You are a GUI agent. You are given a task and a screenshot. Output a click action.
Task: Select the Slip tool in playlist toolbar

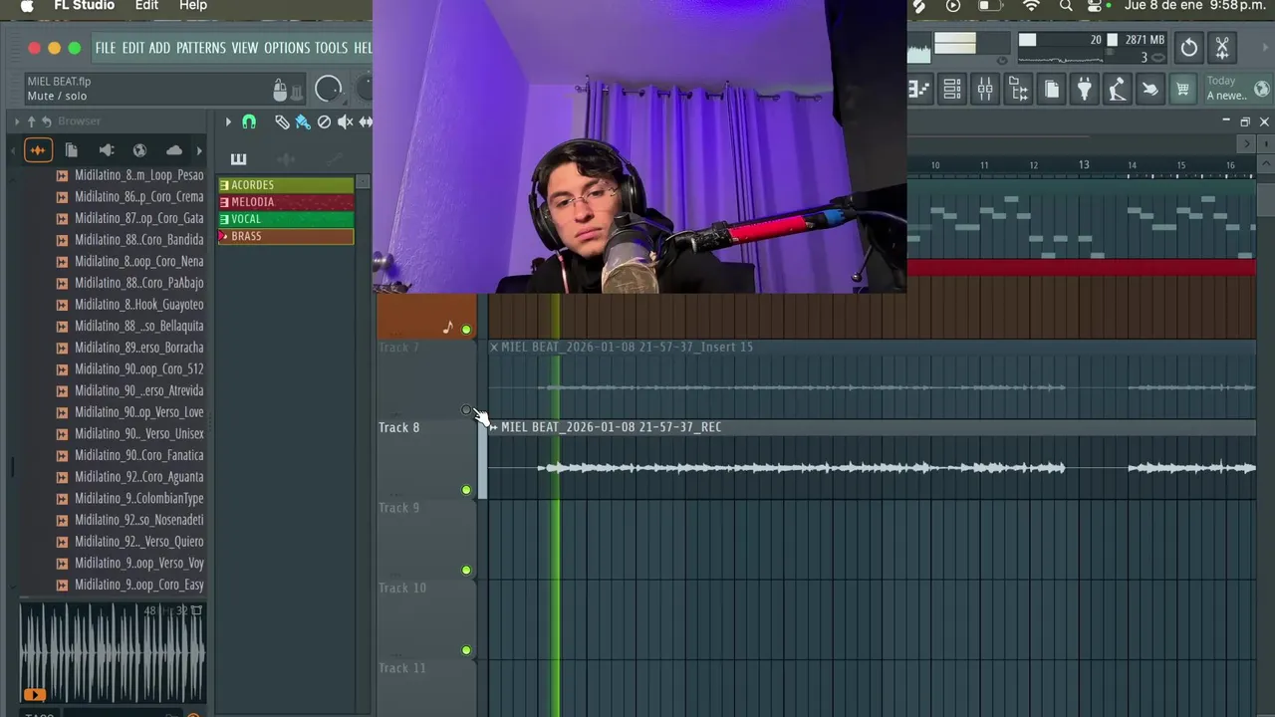(x=366, y=121)
